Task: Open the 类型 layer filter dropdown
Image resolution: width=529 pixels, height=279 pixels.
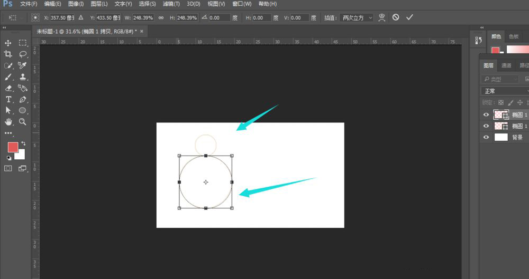Action: 500,79
